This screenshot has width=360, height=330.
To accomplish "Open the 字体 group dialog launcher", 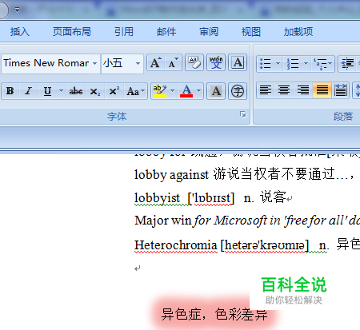I will 243,114.
